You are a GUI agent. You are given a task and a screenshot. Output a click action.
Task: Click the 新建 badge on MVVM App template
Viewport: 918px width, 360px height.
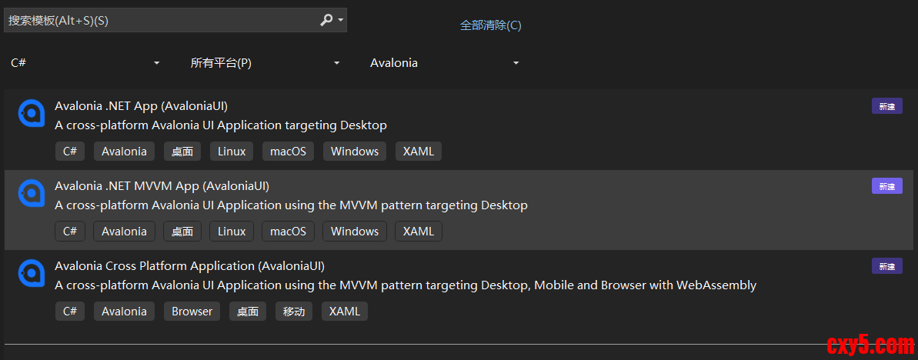886,186
